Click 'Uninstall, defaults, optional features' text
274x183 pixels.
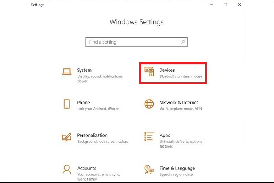click(182, 144)
